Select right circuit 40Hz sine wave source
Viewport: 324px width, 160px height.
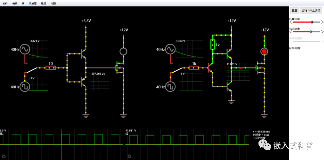click(x=170, y=49)
